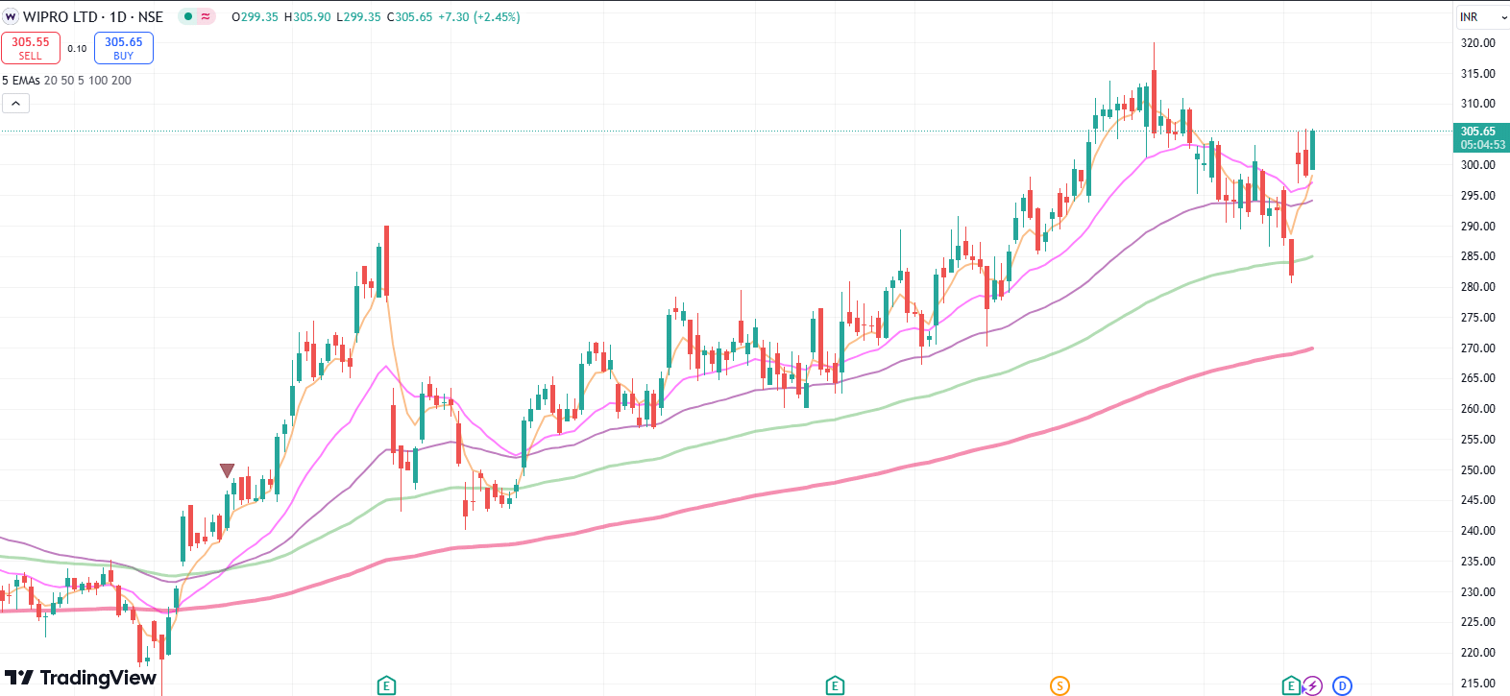Click the purple lightning latest-update icon
The image size is (1510, 696).
click(x=1312, y=685)
